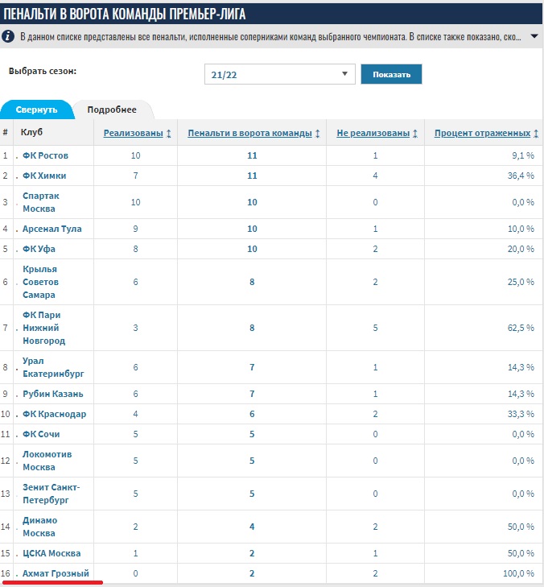The image size is (544, 587).
Task: Click the ЦСКА Москва link
Action: click(52, 553)
